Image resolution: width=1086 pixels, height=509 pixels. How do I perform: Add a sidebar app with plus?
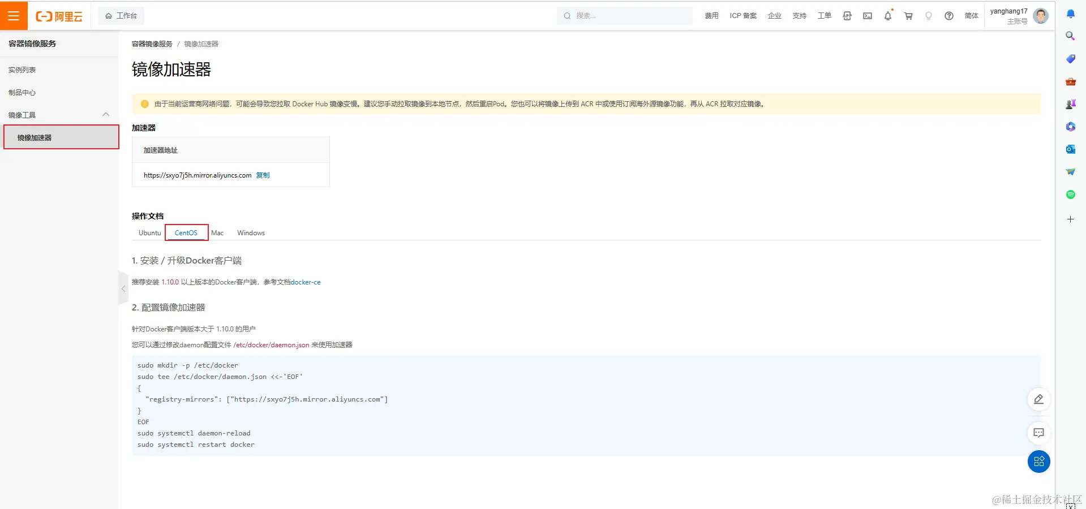coord(1070,219)
